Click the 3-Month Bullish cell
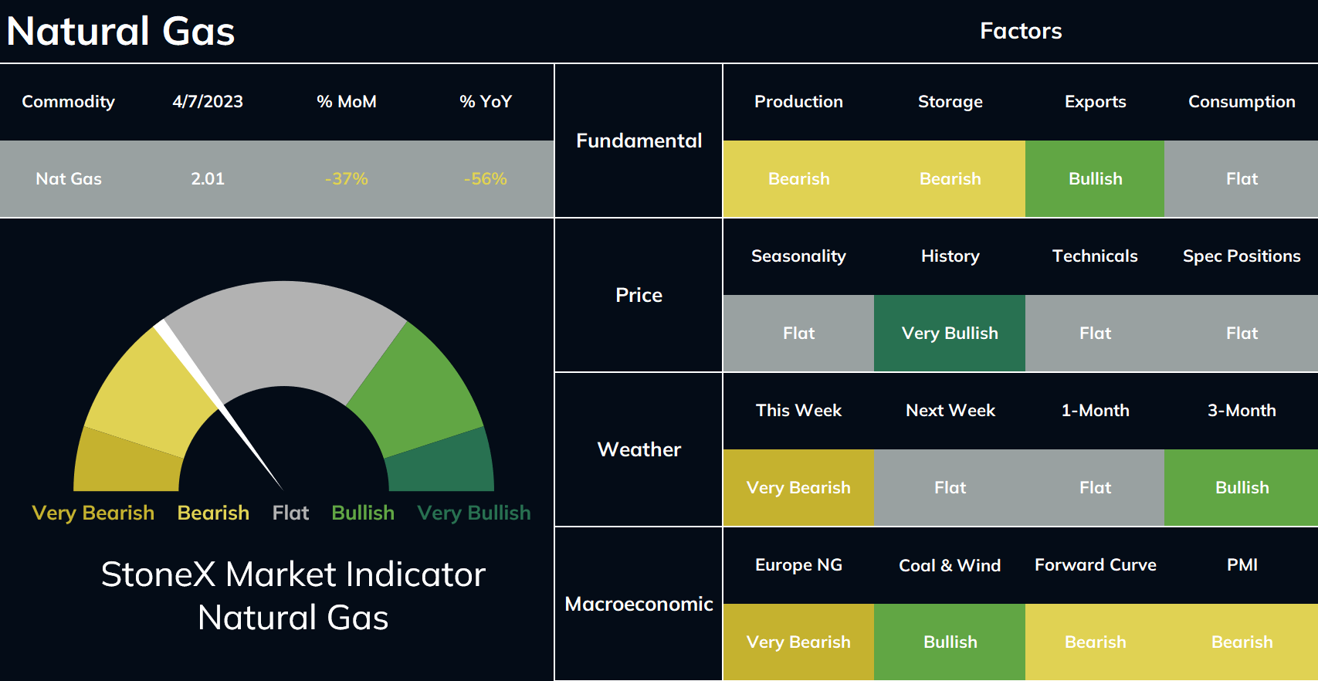The width and height of the screenshot is (1318, 681). click(1242, 487)
